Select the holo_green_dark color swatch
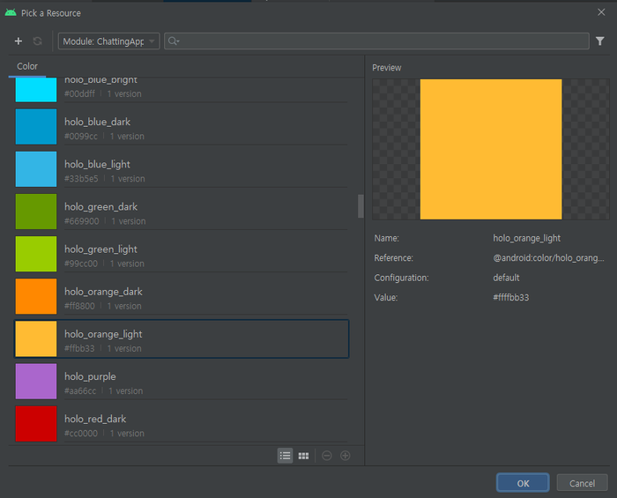The width and height of the screenshot is (617, 498). (36, 212)
